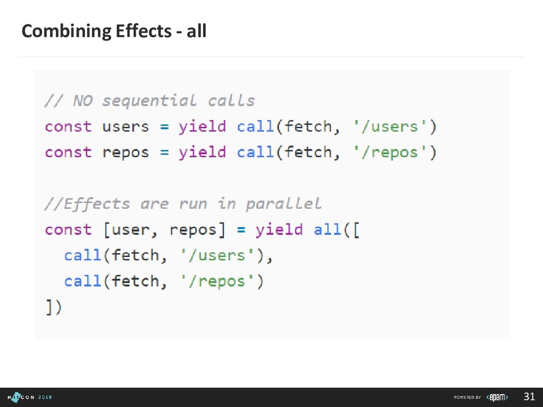This screenshot has width=543, height=407.
Task: Click the "//Effects are run in parallel" comment
Action: point(183,203)
